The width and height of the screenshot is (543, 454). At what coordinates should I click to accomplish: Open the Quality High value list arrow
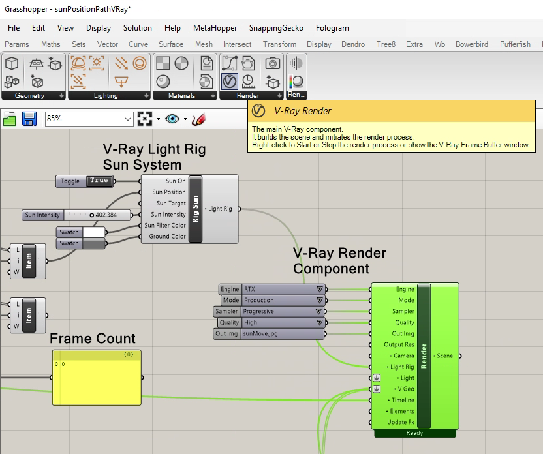(x=319, y=322)
